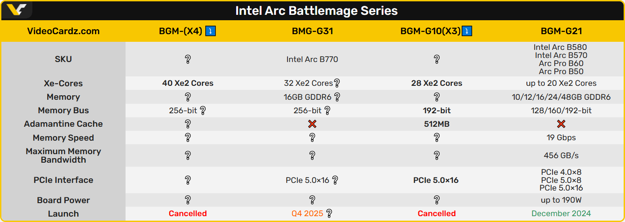Click the green December 2024 launch date
The width and height of the screenshot is (625, 222).
[561, 213]
